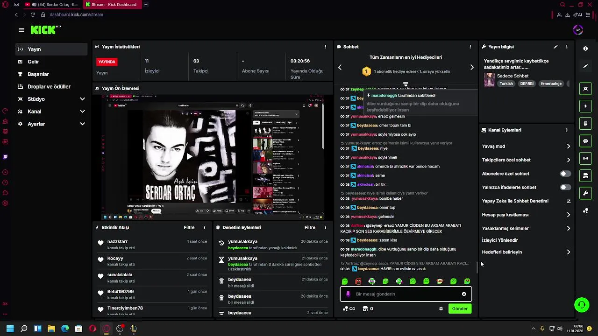Open Droplar ve ödüller in the sidebar
This screenshot has height=336, width=598.
coord(51,87)
